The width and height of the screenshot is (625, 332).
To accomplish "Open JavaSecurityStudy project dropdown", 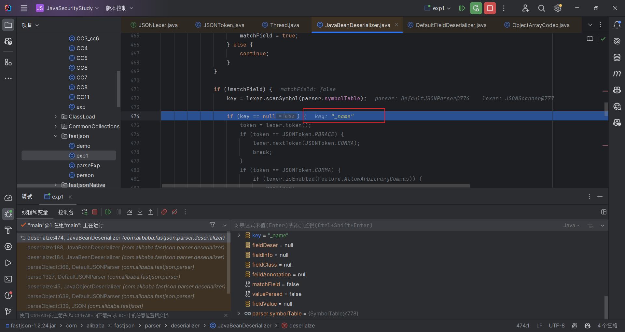I will point(67,8).
